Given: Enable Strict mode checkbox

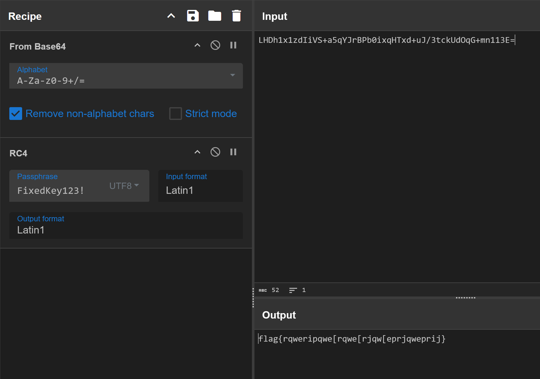Looking at the screenshot, I should click(175, 114).
